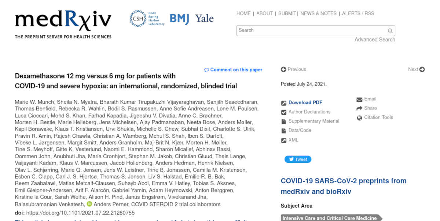Viewport: 440px width, 221px height.
Task: Go to the Previous article
Action: tap(293, 69)
